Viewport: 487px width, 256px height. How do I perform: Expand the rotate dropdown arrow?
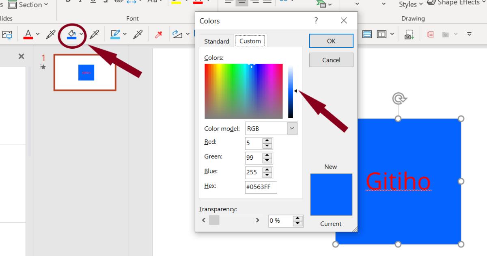(188, 34)
